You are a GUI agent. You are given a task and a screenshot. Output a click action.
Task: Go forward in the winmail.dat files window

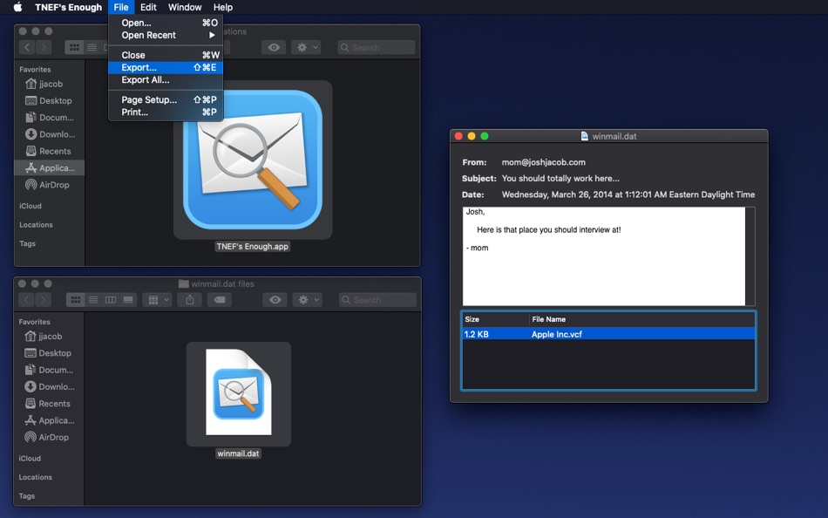pos(44,300)
